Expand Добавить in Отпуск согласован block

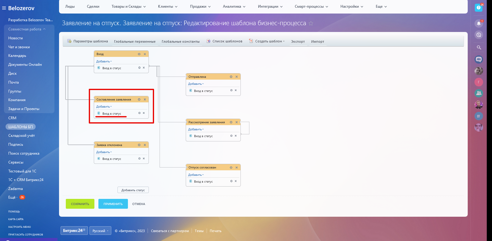(x=196, y=175)
